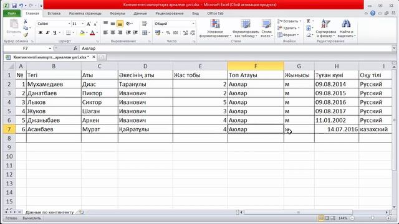Toggle bold (Ж) formatting
The width and height of the screenshot is (399, 224).
(40, 33)
